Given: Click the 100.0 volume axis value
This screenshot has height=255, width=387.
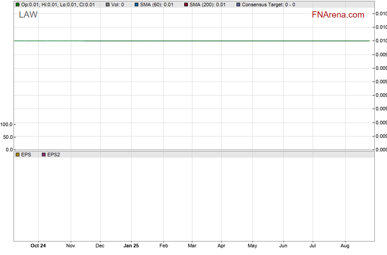Looking at the screenshot, I should point(7,124).
